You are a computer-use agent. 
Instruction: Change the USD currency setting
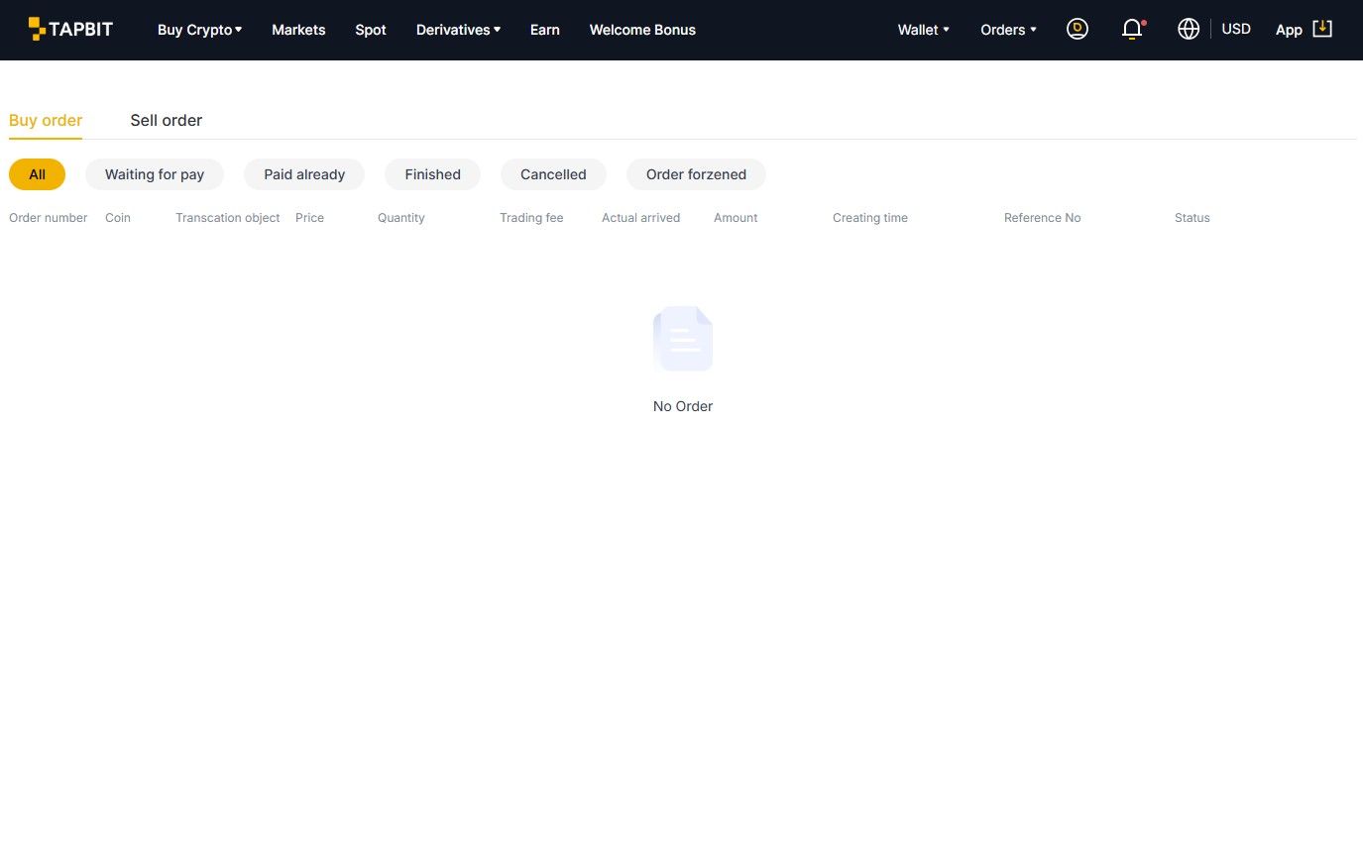pyautogui.click(x=1236, y=30)
